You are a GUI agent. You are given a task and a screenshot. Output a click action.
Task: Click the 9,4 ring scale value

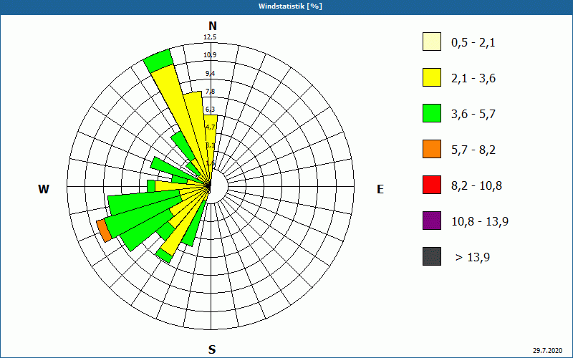210,74
